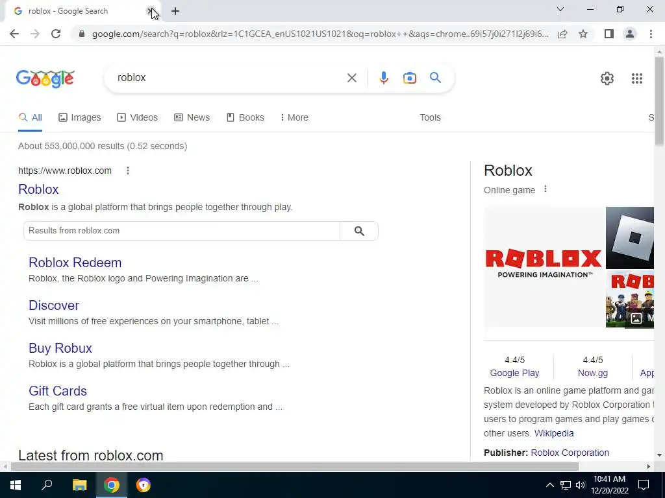Click the horizontal scrollbar thumb
The image size is (665, 498).
[294, 467]
